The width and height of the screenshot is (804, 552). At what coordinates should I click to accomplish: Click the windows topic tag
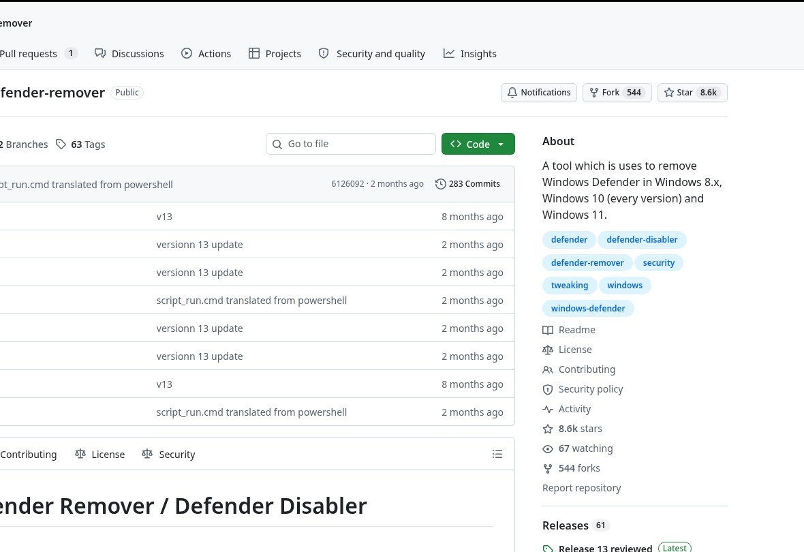[625, 286]
